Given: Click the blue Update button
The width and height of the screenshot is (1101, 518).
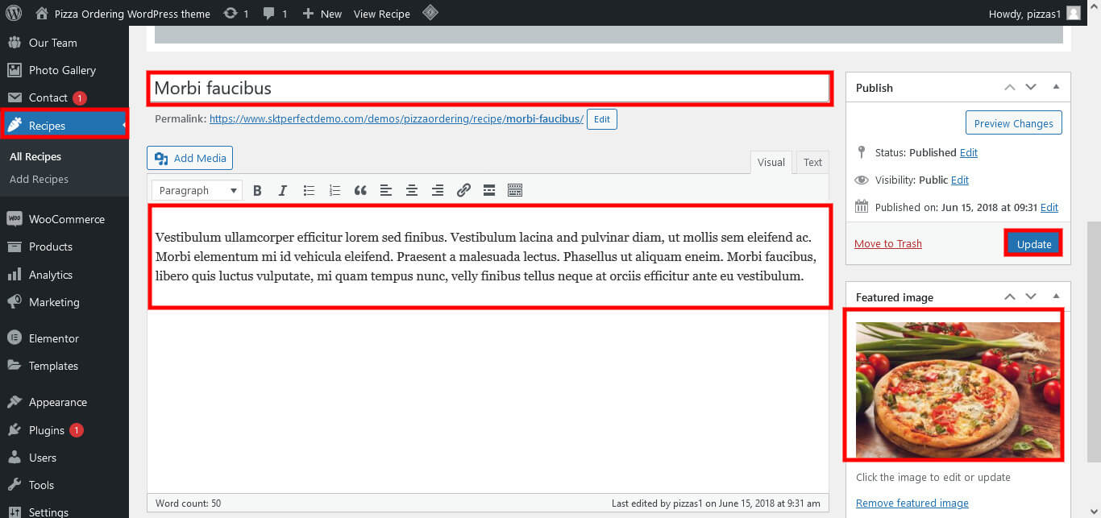Looking at the screenshot, I should (1033, 243).
